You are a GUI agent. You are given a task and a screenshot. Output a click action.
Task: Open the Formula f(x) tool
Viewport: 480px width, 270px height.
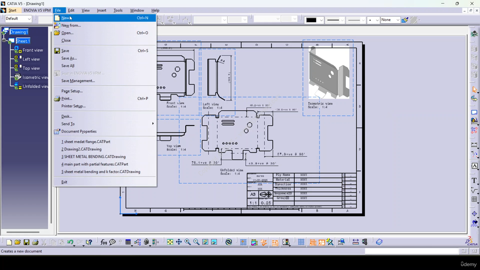click(x=104, y=242)
